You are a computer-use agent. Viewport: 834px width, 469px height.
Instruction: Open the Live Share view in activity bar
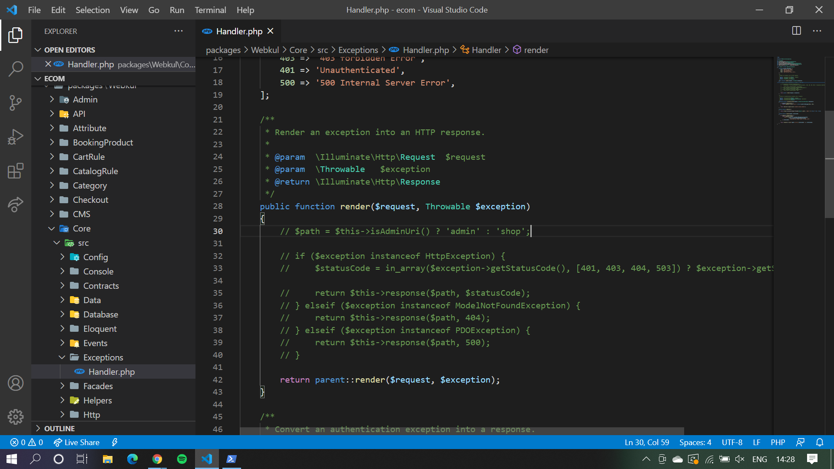pyautogui.click(x=16, y=205)
